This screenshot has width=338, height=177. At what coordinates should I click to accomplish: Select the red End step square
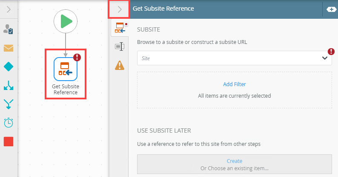pyautogui.click(x=9, y=142)
